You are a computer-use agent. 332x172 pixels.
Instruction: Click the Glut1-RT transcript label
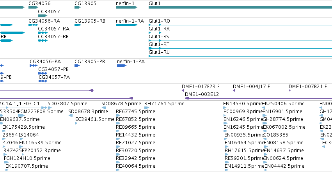[159, 44]
